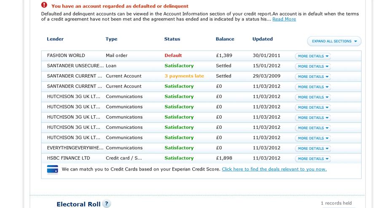Screen dimensions: 381x208
Task: Click link to find relevant credit card deals
Action: [x=274, y=169]
